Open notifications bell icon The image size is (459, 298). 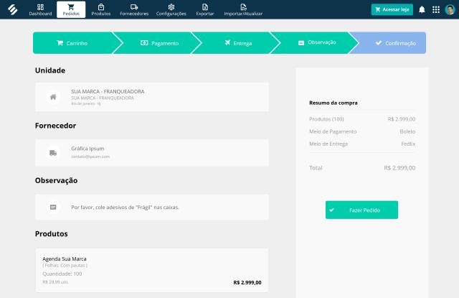pyautogui.click(x=422, y=9)
